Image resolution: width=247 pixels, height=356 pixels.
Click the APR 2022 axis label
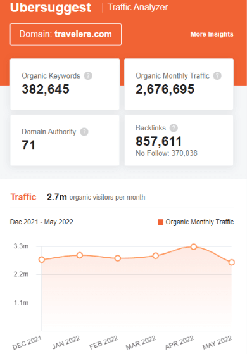click(x=179, y=343)
